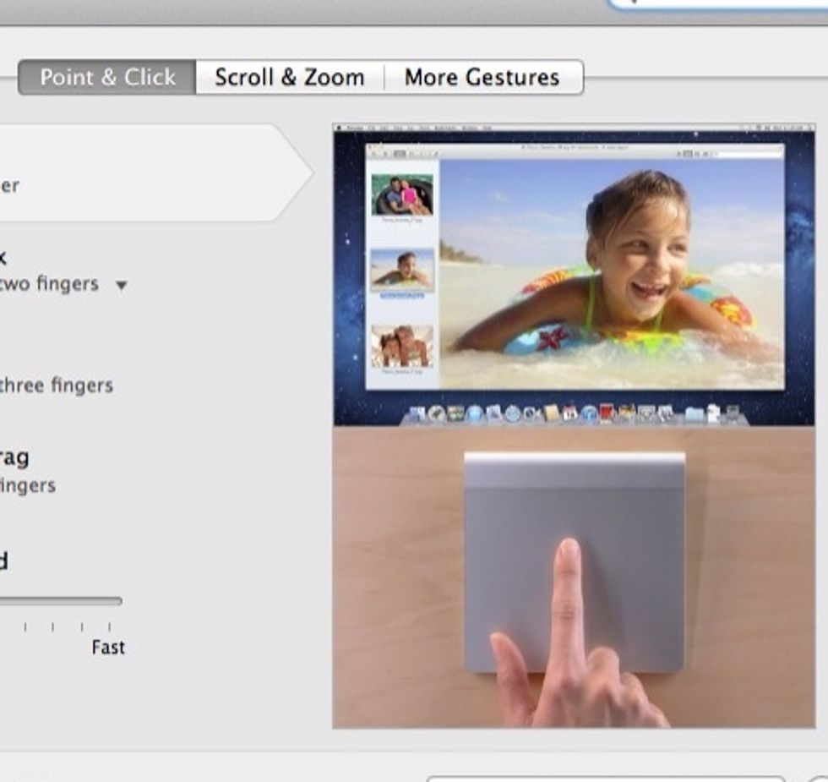Click the Trash icon in the preview dock
The image size is (828, 782).
[x=732, y=414]
